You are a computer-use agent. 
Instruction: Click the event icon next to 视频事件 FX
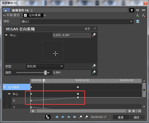tap(6, 10)
